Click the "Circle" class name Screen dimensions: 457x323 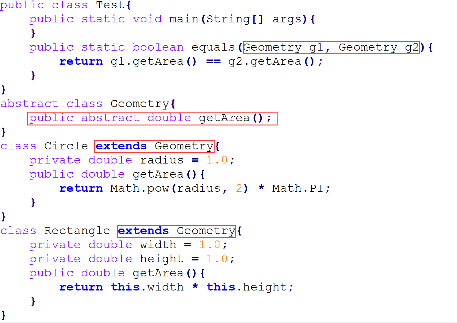pos(66,146)
